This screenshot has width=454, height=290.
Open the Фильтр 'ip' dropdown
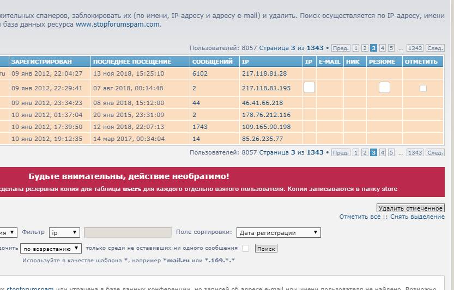point(64,232)
